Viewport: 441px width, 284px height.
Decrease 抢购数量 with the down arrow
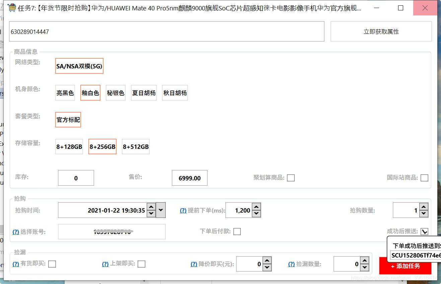(x=424, y=214)
